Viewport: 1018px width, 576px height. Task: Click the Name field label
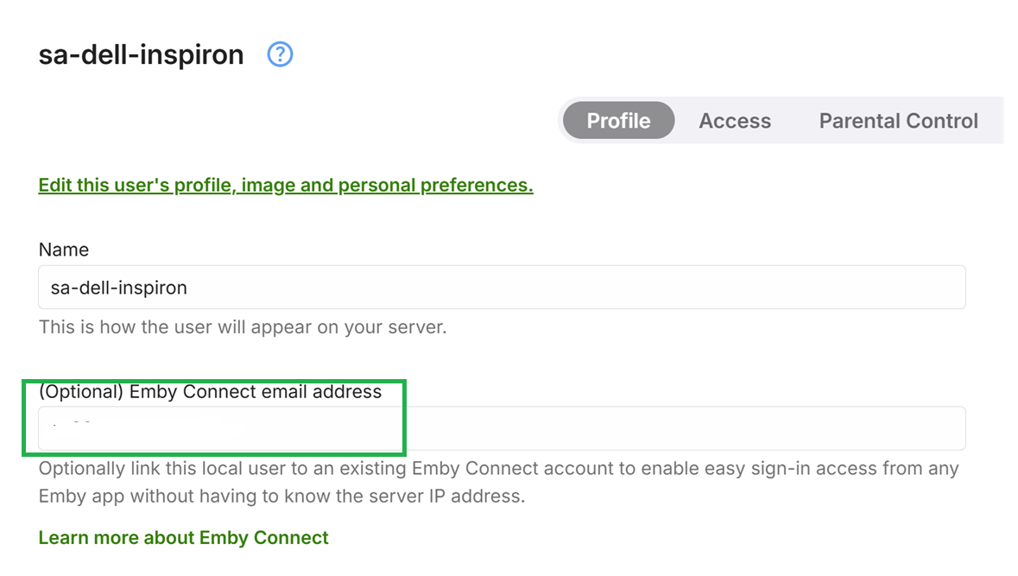pyautogui.click(x=64, y=250)
